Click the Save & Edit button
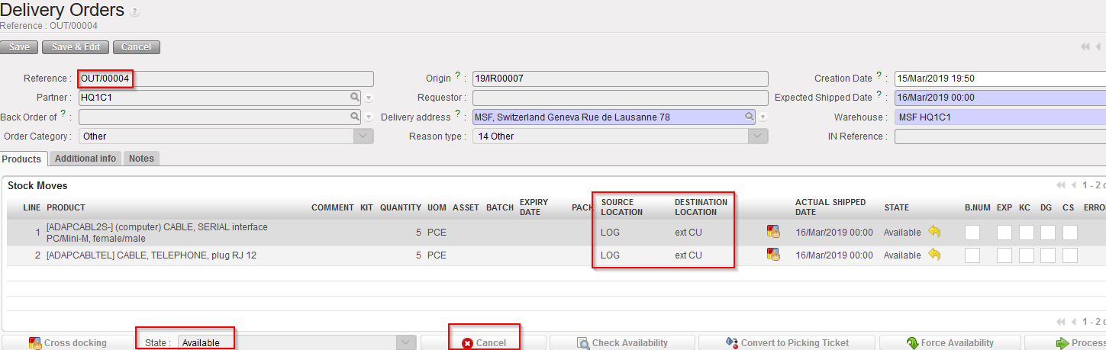1106x350 pixels. point(76,47)
